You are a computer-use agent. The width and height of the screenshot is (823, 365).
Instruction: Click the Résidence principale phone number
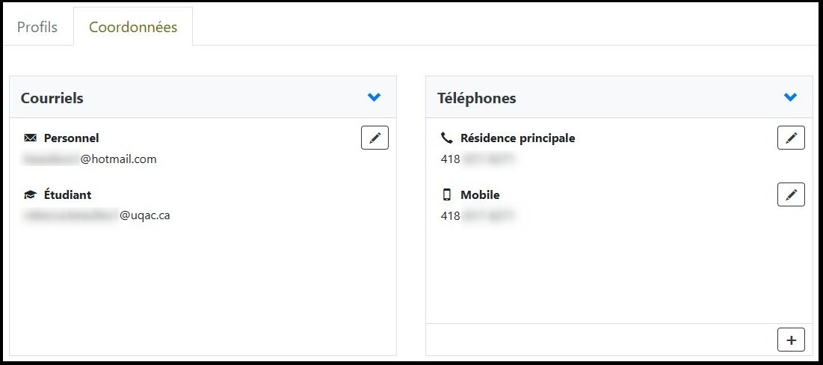478,159
